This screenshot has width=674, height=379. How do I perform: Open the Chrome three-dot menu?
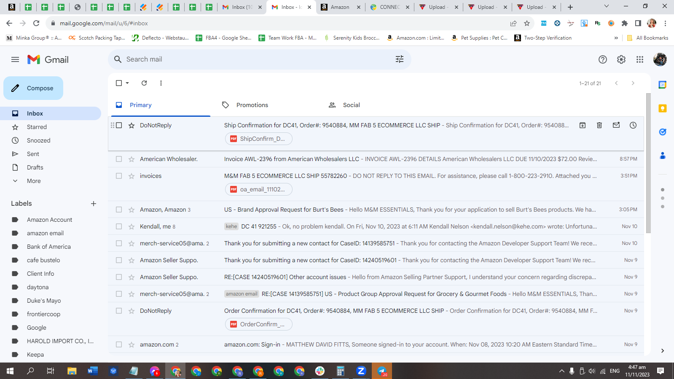coord(665,23)
